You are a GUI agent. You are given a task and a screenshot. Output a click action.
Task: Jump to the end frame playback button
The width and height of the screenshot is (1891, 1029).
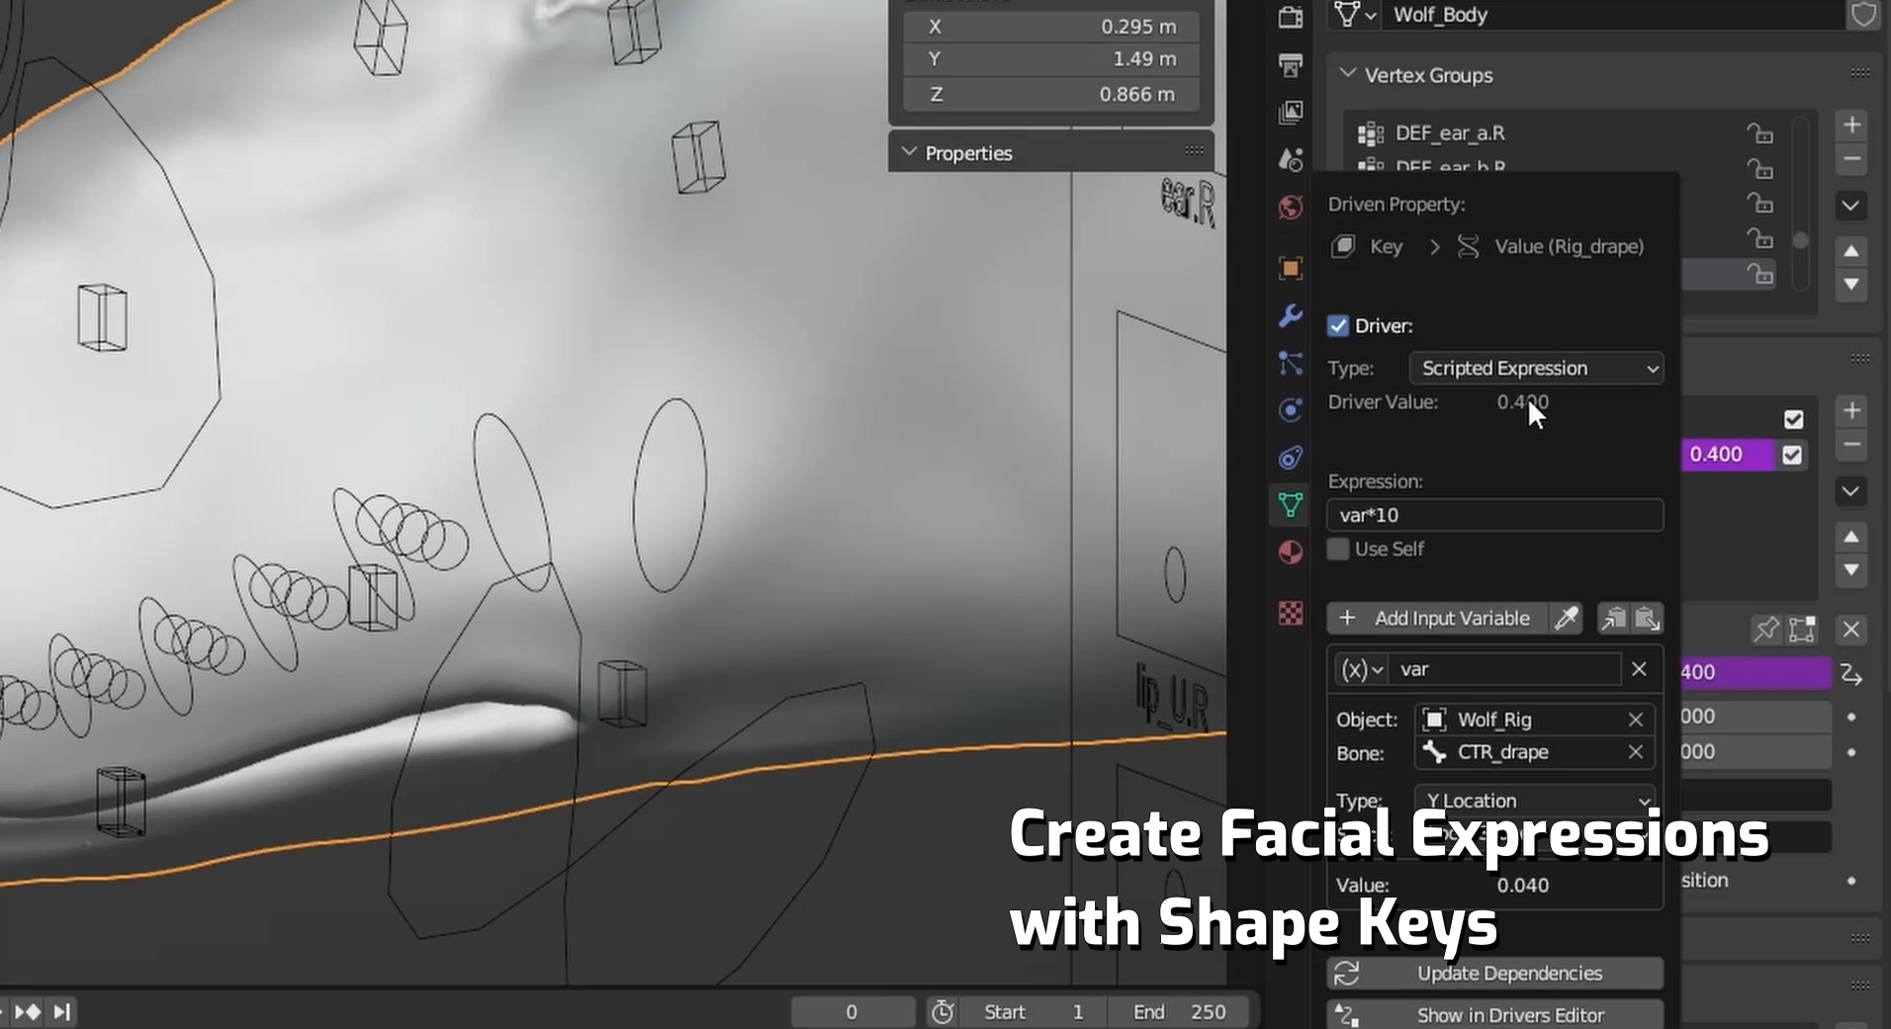click(x=61, y=1011)
